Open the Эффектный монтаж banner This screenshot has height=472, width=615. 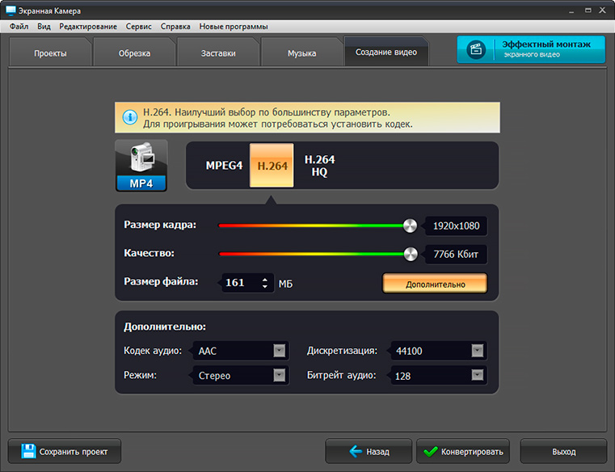(x=531, y=49)
